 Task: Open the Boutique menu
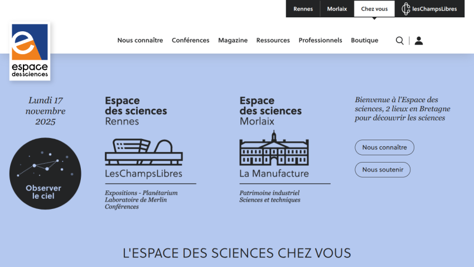click(365, 40)
